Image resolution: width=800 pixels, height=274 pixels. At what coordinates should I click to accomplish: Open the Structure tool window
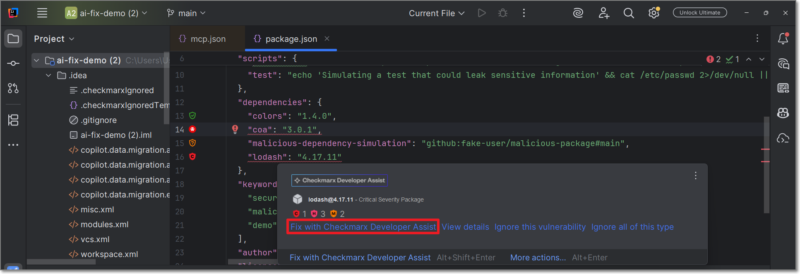coord(13,120)
